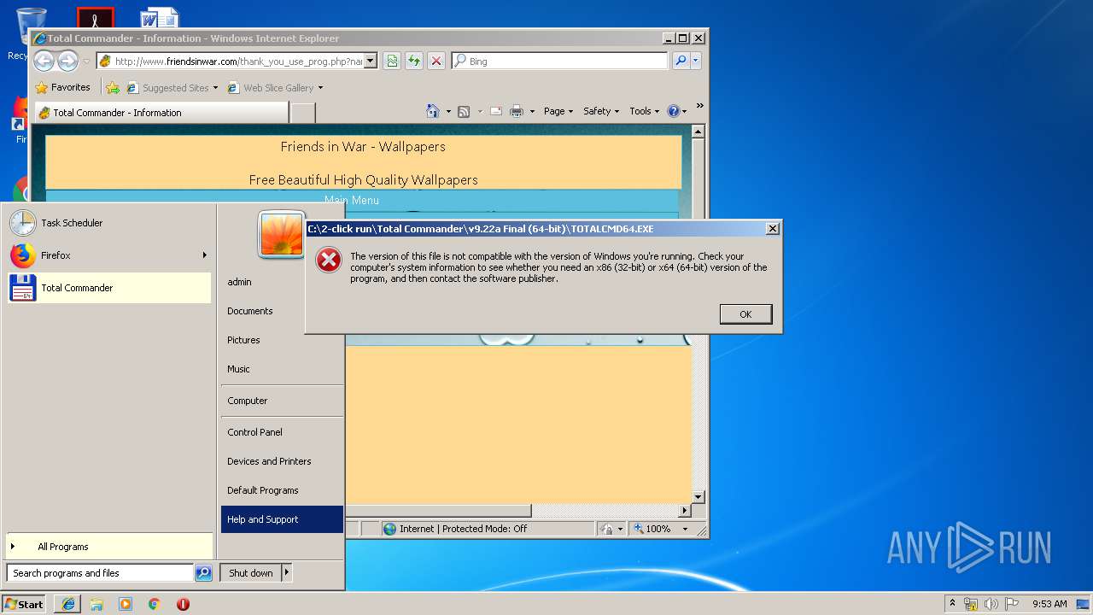Open Devices and Printers

tap(282, 461)
